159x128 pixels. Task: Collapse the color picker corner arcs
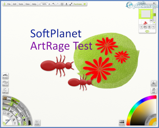[x=155, y=124]
